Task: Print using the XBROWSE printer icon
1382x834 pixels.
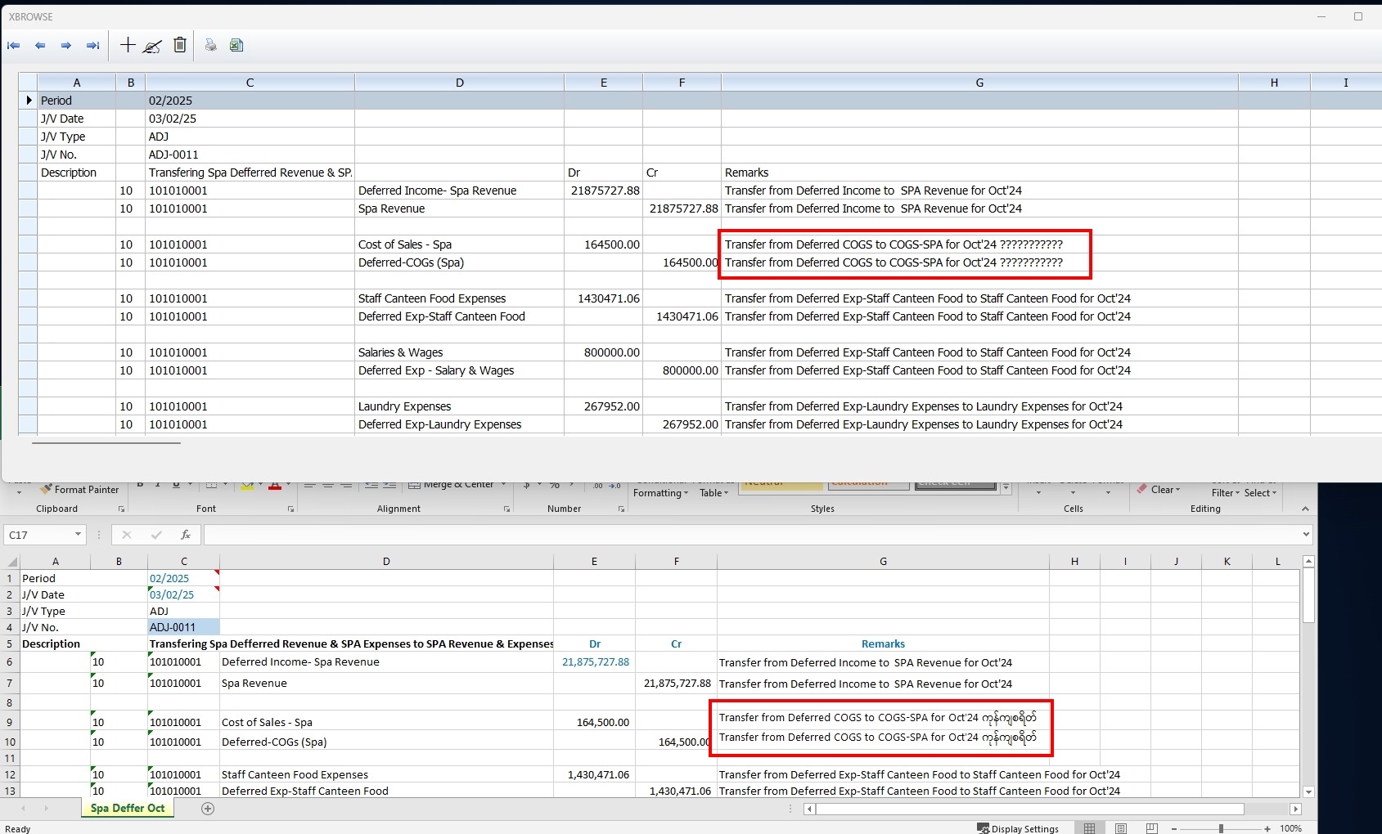Action: coord(211,46)
